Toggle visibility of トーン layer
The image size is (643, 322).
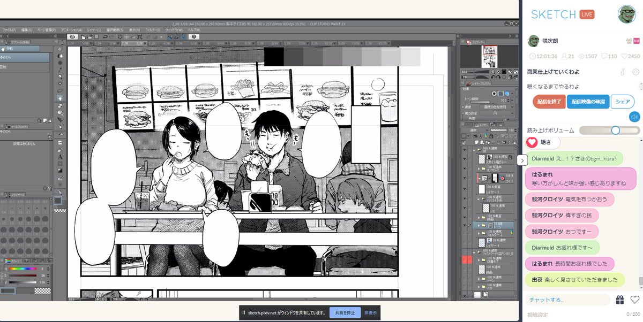(465, 225)
